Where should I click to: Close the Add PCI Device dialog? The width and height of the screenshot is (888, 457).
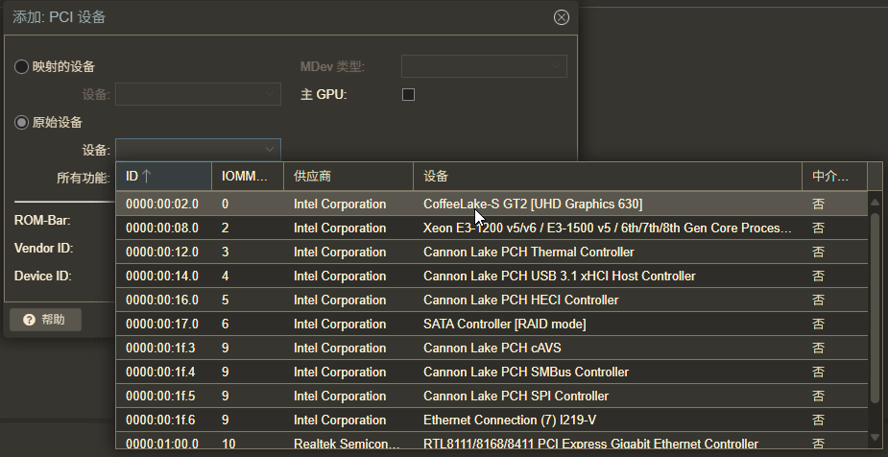[562, 17]
